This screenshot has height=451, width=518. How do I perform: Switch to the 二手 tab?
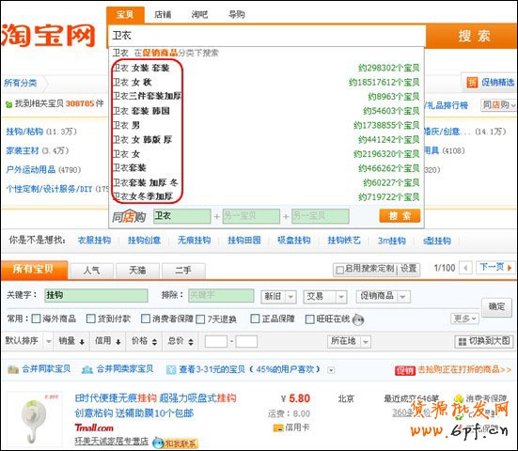[x=183, y=271]
